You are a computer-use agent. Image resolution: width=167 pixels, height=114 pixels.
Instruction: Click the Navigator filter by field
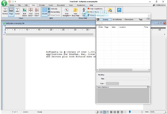click(123, 23)
